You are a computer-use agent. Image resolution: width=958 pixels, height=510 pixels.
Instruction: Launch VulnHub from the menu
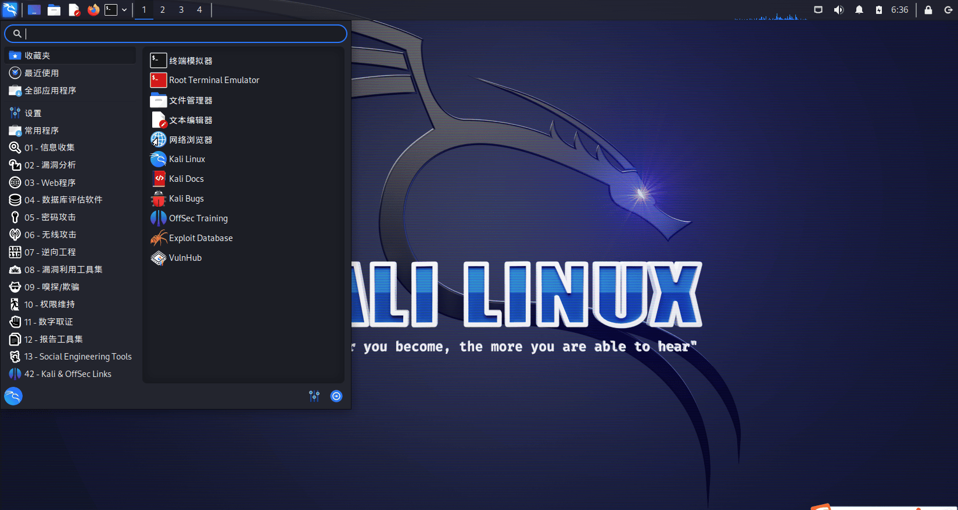pyautogui.click(x=185, y=258)
